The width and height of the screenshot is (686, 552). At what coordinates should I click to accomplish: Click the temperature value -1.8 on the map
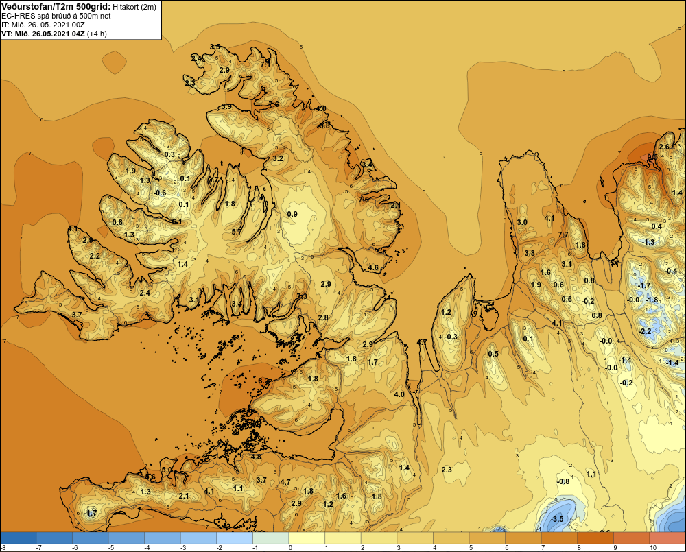(652, 300)
